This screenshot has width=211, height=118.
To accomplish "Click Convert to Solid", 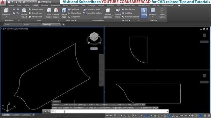I will (91, 10).
